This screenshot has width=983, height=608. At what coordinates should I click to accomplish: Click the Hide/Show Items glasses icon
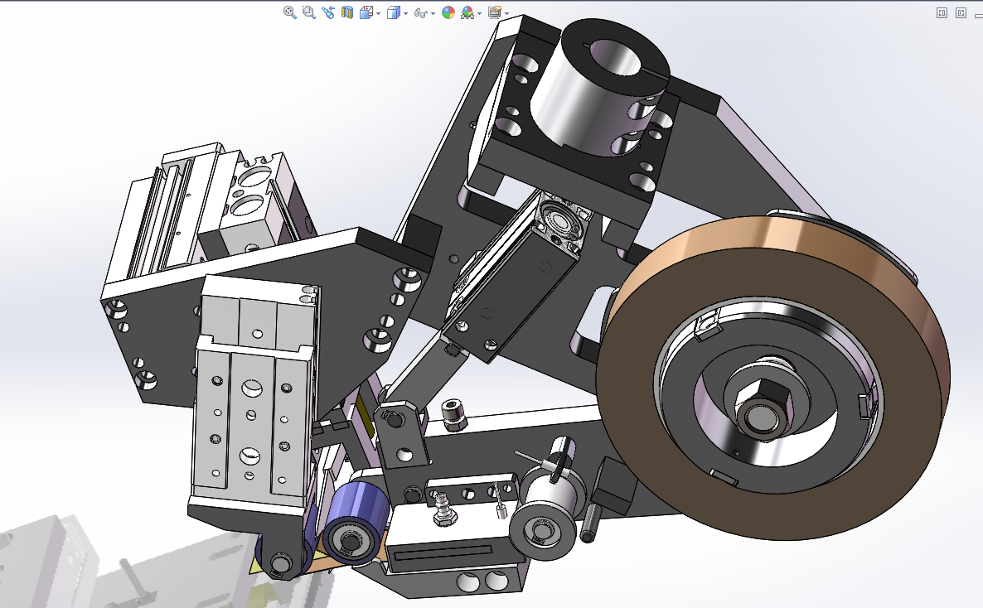click(x=421, y=12)
